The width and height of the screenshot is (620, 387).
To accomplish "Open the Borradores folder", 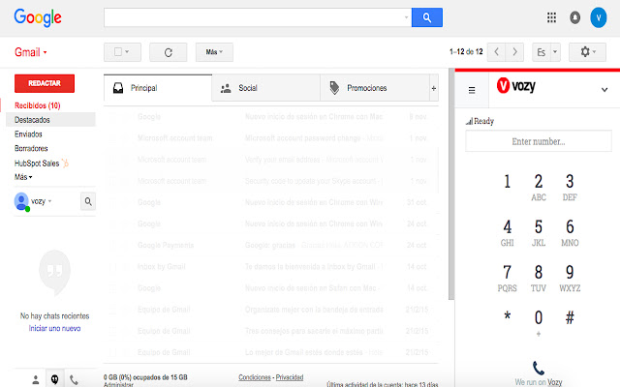I will tap(31, 148).
